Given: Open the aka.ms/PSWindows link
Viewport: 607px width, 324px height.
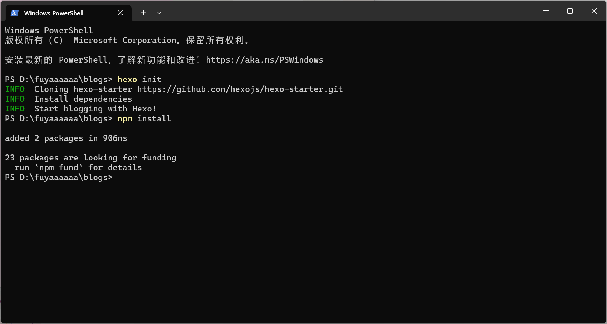Looking at the screenshot, I should (x=264, y=60).
